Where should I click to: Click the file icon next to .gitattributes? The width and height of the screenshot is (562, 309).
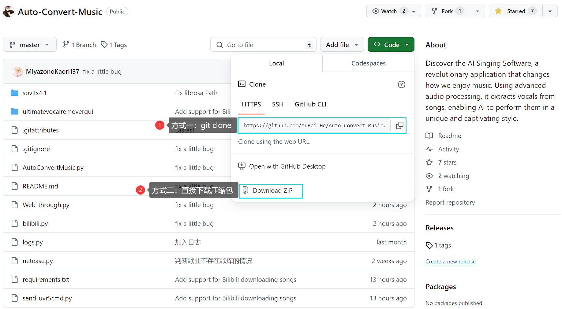coord(14,130)
